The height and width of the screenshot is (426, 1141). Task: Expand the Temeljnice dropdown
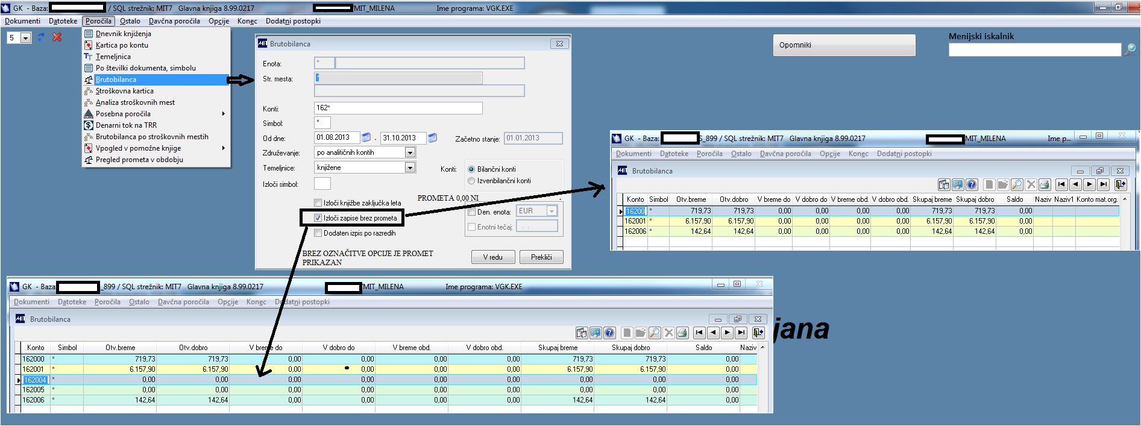pos(410,168)
